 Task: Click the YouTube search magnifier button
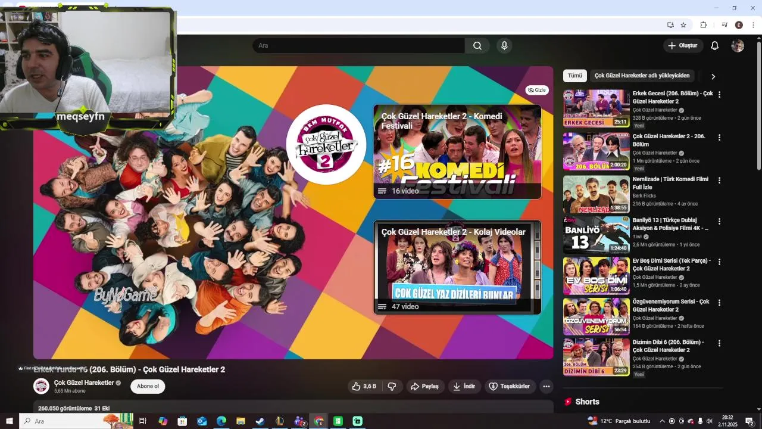coord(477,46)
